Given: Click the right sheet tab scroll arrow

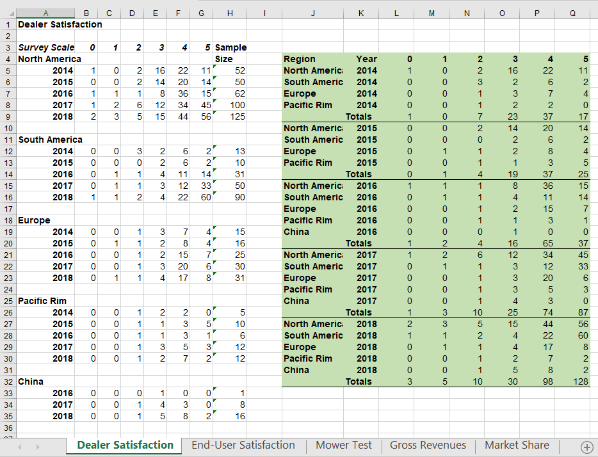Looking at the screenshot, I should tap(37, 446).
